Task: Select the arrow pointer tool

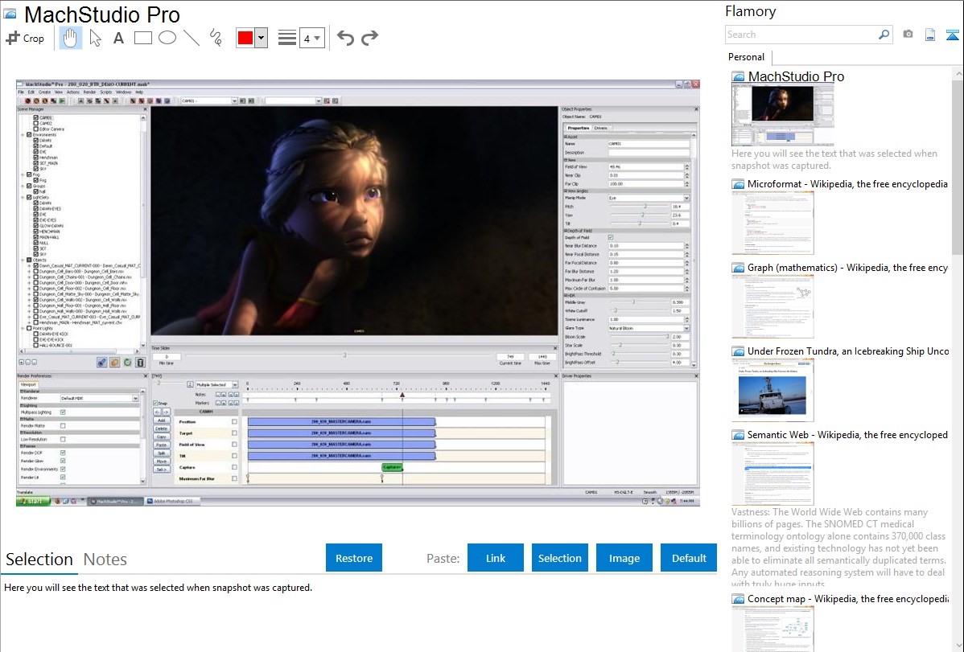Action: (95, 38)
